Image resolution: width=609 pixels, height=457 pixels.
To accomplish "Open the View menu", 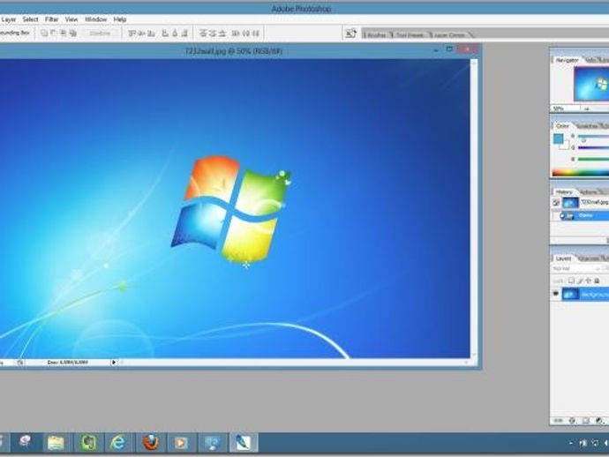I will pyautogui.click(x=71, y=19).
